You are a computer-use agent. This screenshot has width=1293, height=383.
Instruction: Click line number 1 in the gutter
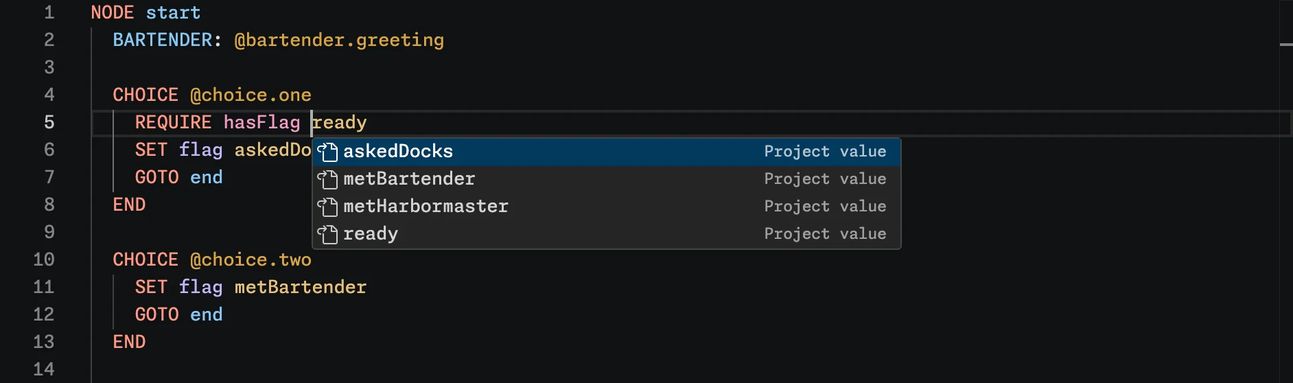49,12
